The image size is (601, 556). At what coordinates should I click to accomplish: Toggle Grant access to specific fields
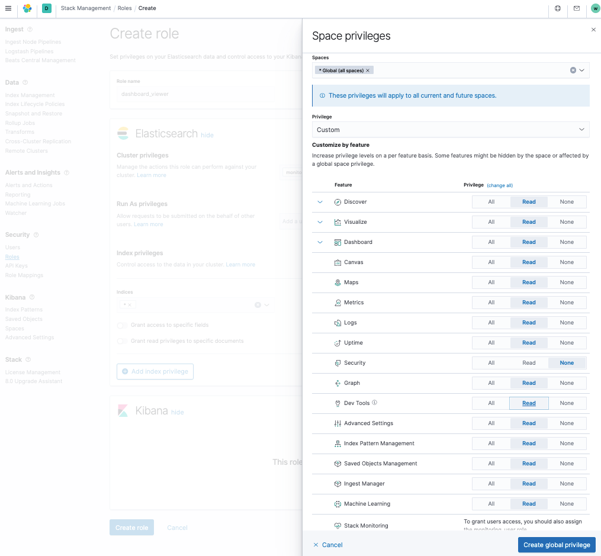(x=122, y=325)
